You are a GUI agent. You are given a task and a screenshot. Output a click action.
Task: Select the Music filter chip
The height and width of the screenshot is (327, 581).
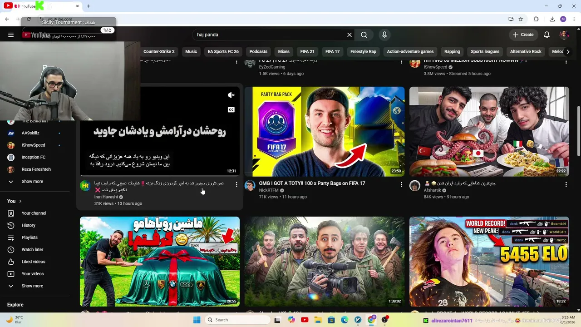(x=191, y=52)
